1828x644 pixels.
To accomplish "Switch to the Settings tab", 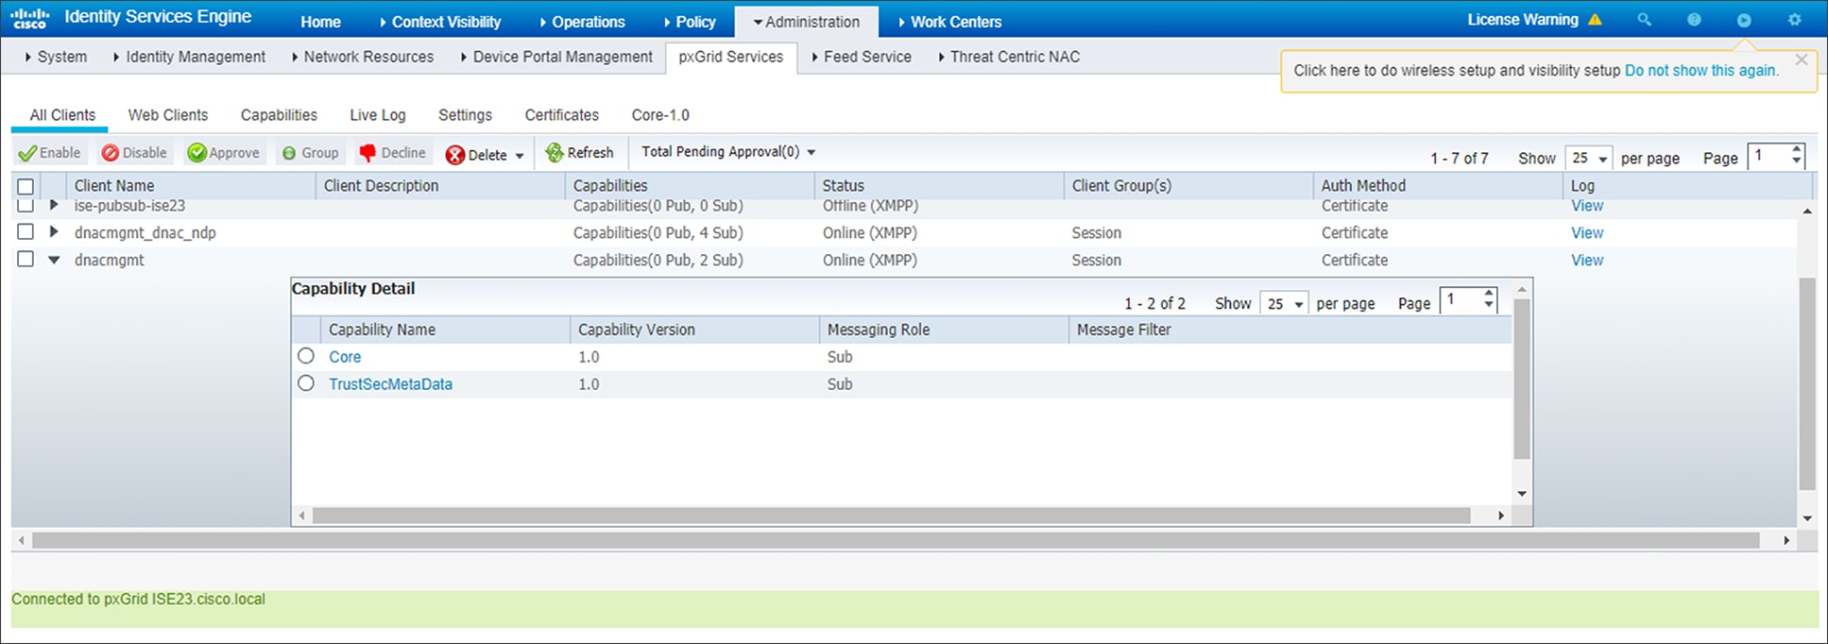I will click(x=465, y=115).
